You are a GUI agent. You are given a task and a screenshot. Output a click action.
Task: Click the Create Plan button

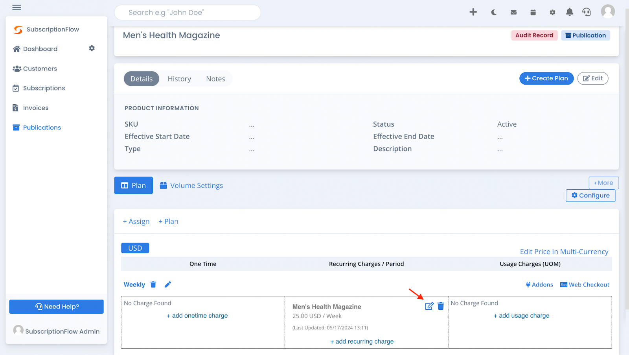[546, 78]
